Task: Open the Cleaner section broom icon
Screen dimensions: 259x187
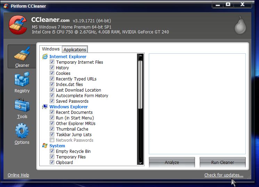Action: (22, 54)
